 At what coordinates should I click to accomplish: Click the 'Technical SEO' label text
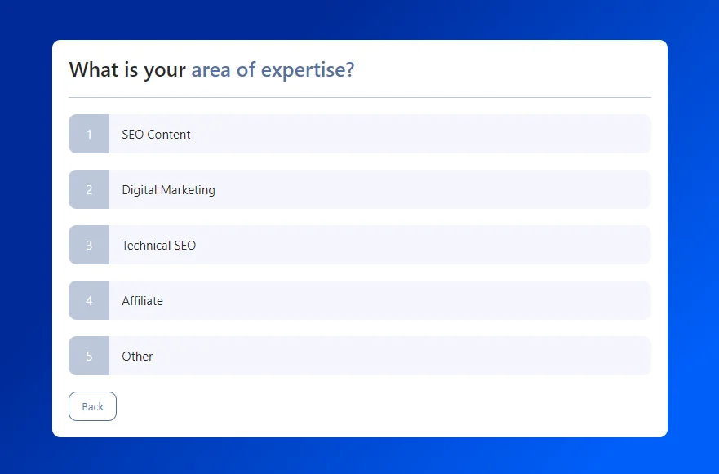(158, 246)
